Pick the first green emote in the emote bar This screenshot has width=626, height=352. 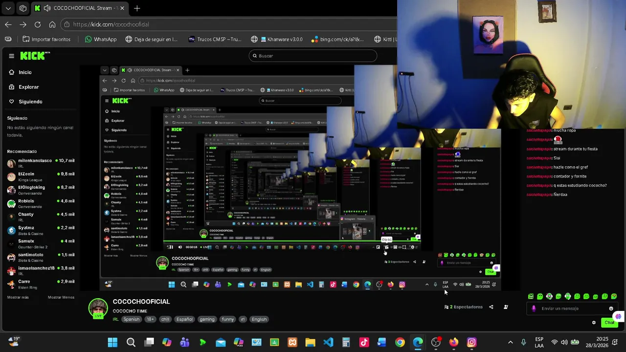[531, 296]
